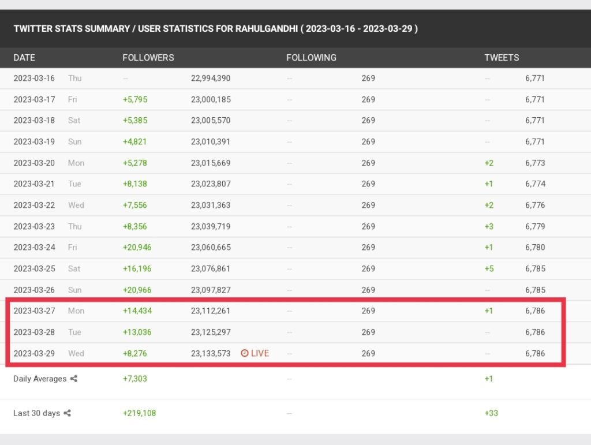
Task: Click the follower gain +5,385
Action: click(x=135, y=121)
